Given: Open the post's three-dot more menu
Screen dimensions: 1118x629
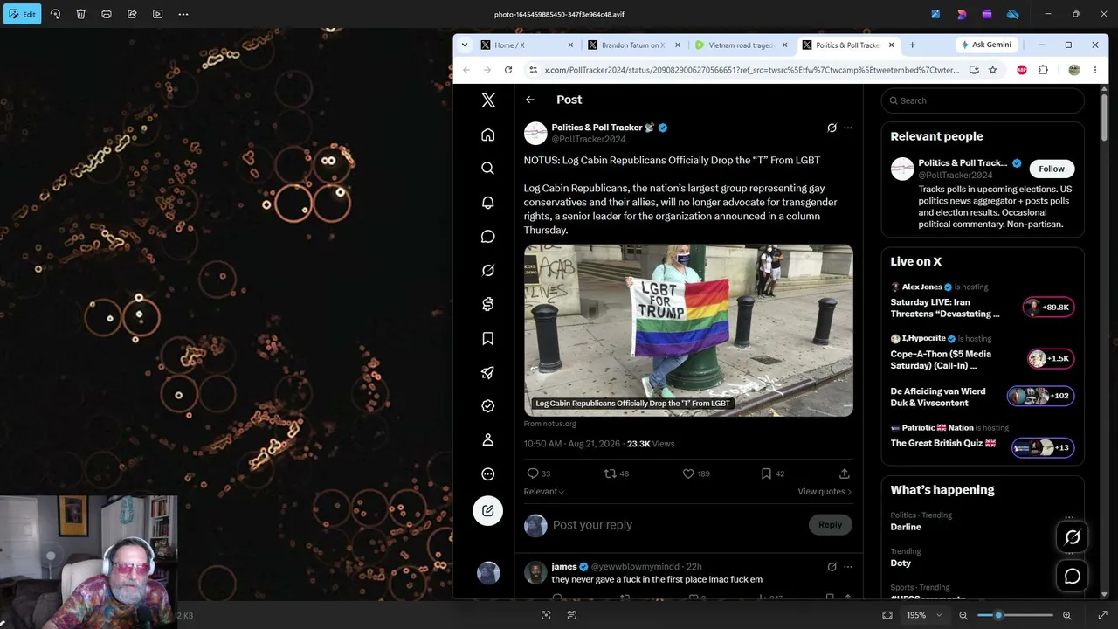Looking at the screenshot, I should click(847, 128).
